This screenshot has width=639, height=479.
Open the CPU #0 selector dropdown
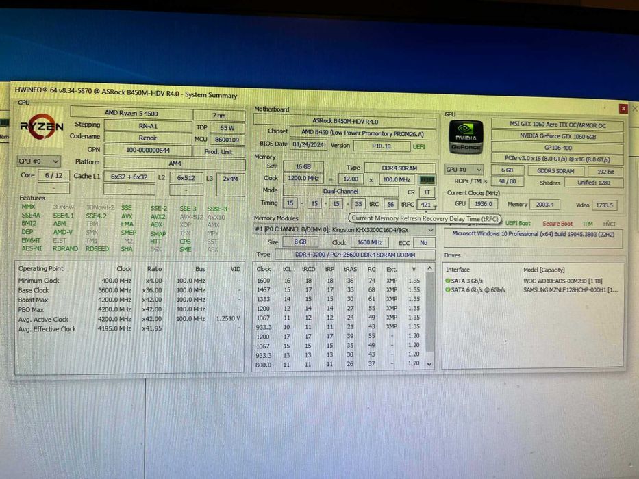pos(39,161)
